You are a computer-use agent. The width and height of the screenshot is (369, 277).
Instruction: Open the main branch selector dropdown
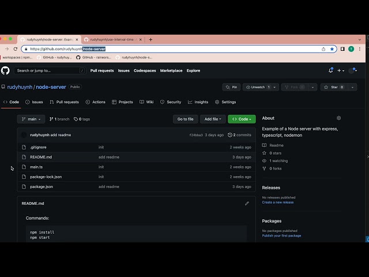31,119
